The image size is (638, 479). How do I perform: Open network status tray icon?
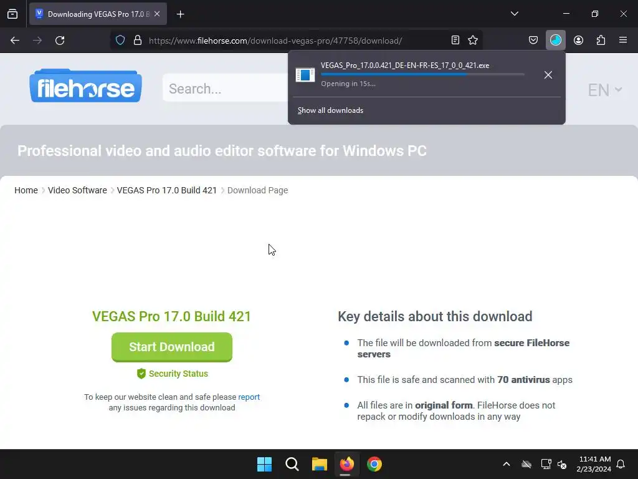click(546, 464)
